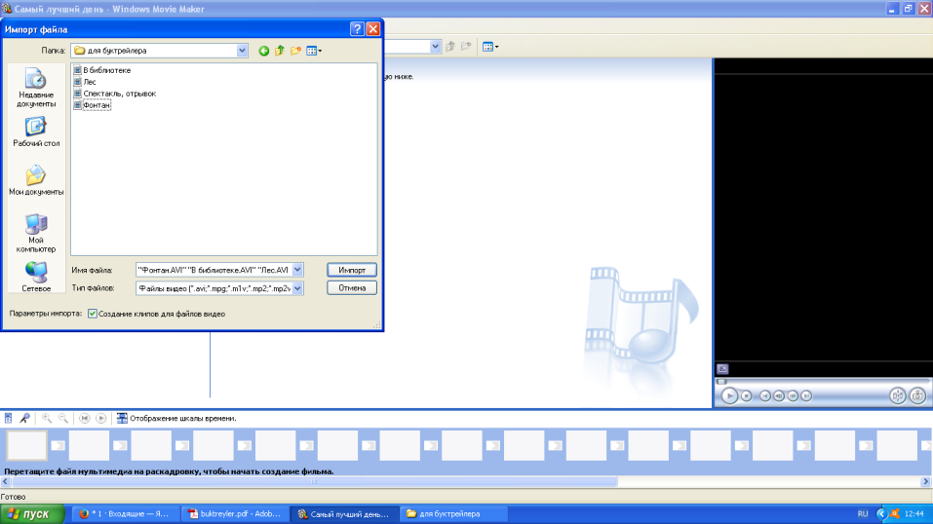933x524 pixels.
Task: Select the file 'Фонтан'
Action: tap(92, 105)
